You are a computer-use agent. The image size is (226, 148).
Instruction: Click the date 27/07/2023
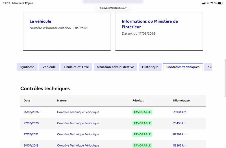point(31,123)
